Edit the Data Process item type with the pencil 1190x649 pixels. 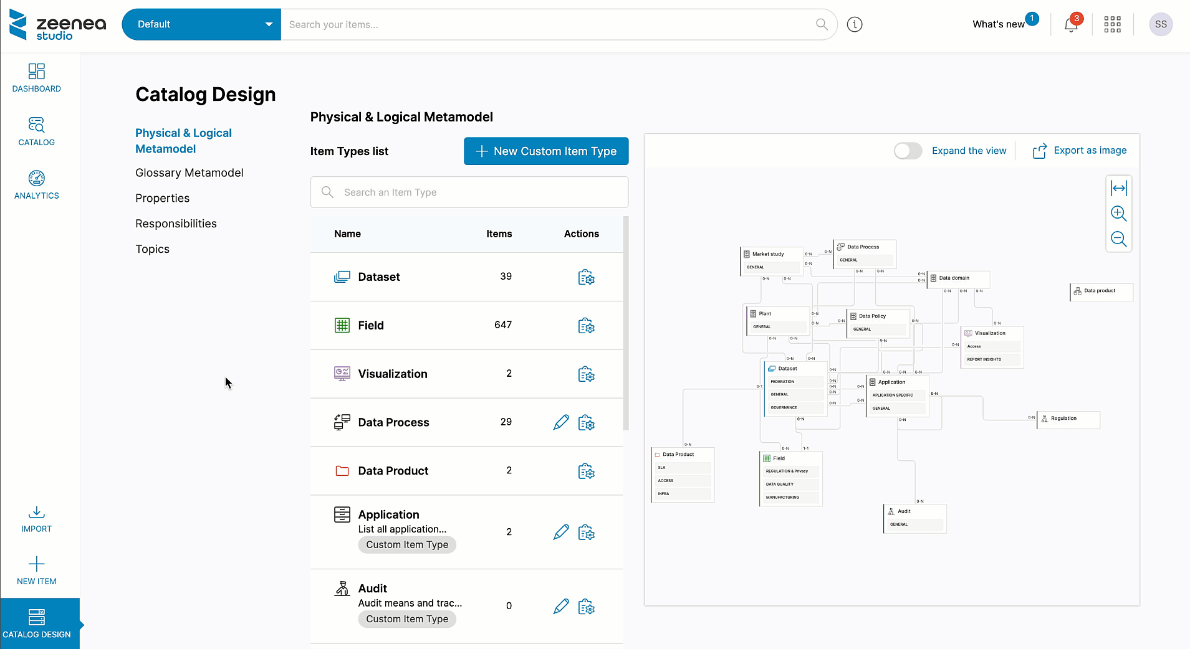pyautogui.click(x=560, y=422)
